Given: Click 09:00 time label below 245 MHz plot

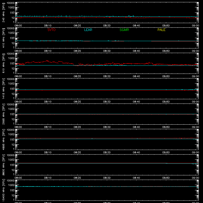Looking at the screenshot, I should tap(195, 26).
